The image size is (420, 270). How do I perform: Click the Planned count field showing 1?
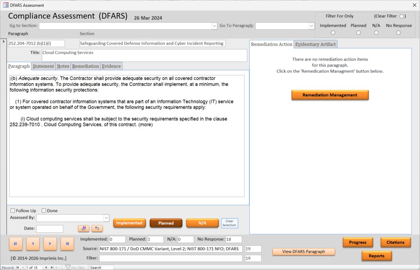pyautogui.click(x=155, y=239)
